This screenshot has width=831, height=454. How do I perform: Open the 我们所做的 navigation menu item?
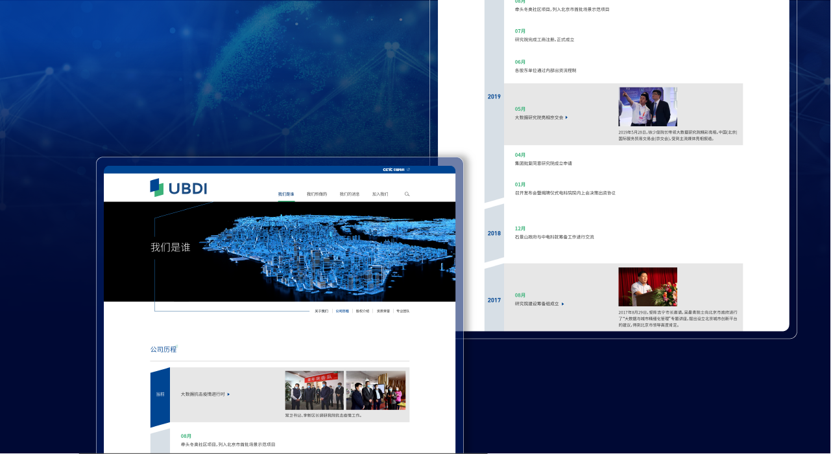[317, 194]
